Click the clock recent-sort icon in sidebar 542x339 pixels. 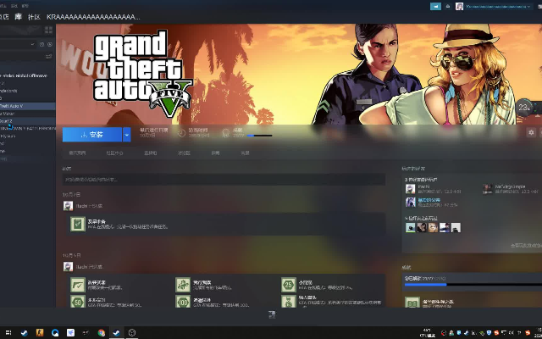point(41,44)
